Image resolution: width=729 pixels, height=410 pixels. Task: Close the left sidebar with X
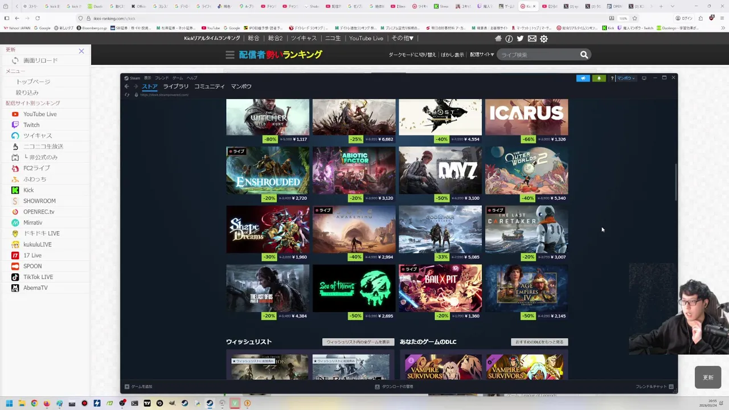click(x=81, y=51)
